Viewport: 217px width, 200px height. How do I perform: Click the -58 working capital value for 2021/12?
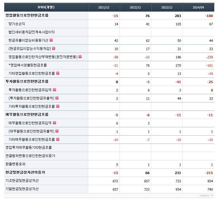(116, 57)
